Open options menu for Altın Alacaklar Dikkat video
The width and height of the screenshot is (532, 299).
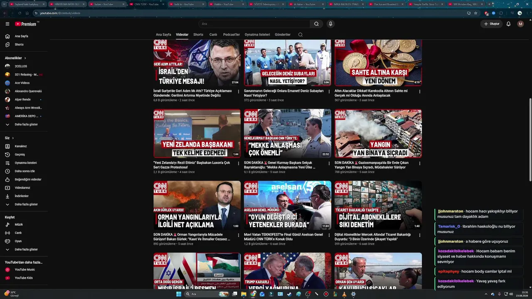[x=420, y=91]
